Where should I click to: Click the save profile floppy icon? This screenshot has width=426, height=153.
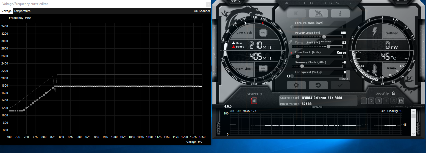coord(401,101)
